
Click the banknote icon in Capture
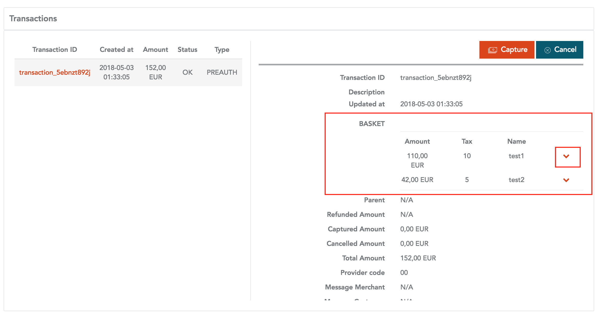492,50
